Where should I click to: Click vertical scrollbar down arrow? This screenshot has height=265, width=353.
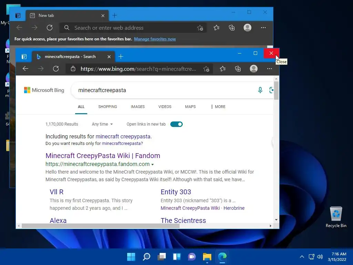[276, 220]
